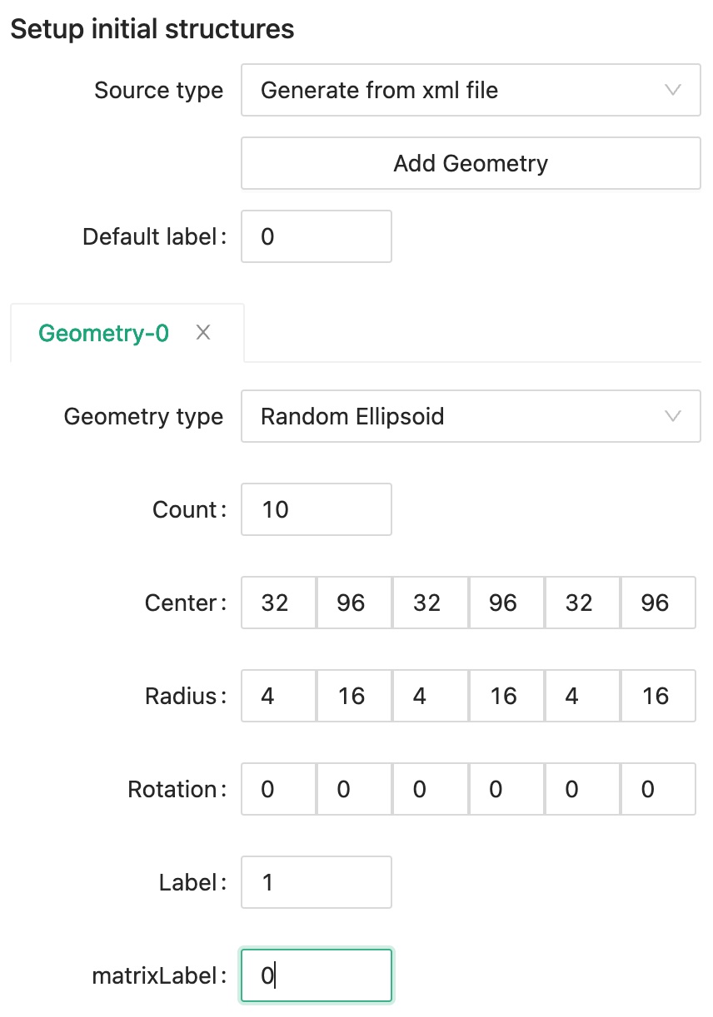
Task: Close the Geometry-0 tab with X icon
Action: pyautogui.click(x=203, y=333)
